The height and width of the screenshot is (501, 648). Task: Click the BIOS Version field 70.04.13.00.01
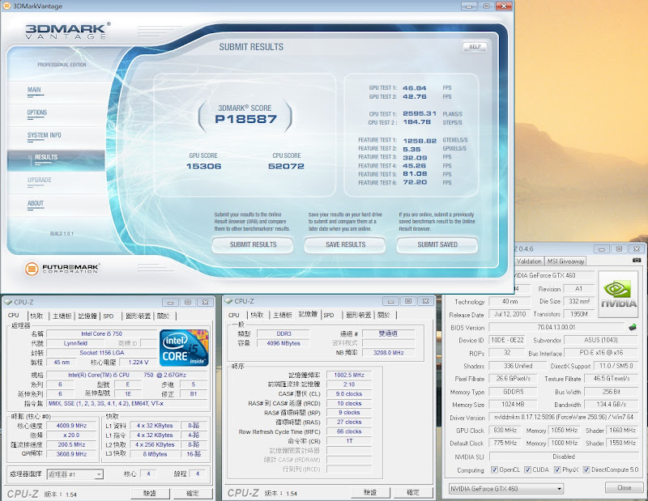[556, 327]
